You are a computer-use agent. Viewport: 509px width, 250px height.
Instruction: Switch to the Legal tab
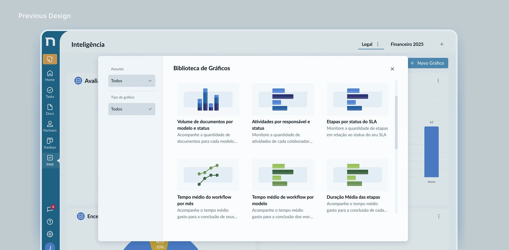point(367,44)
